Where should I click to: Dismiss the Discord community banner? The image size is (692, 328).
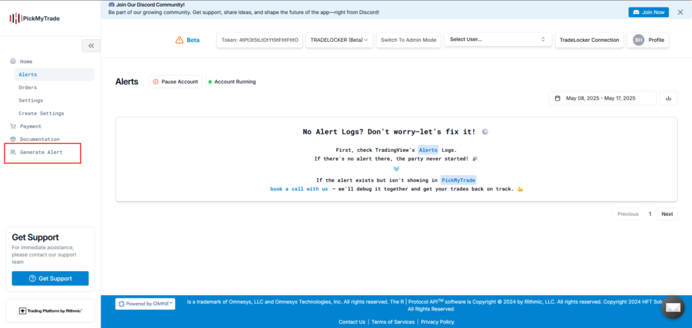680,12
